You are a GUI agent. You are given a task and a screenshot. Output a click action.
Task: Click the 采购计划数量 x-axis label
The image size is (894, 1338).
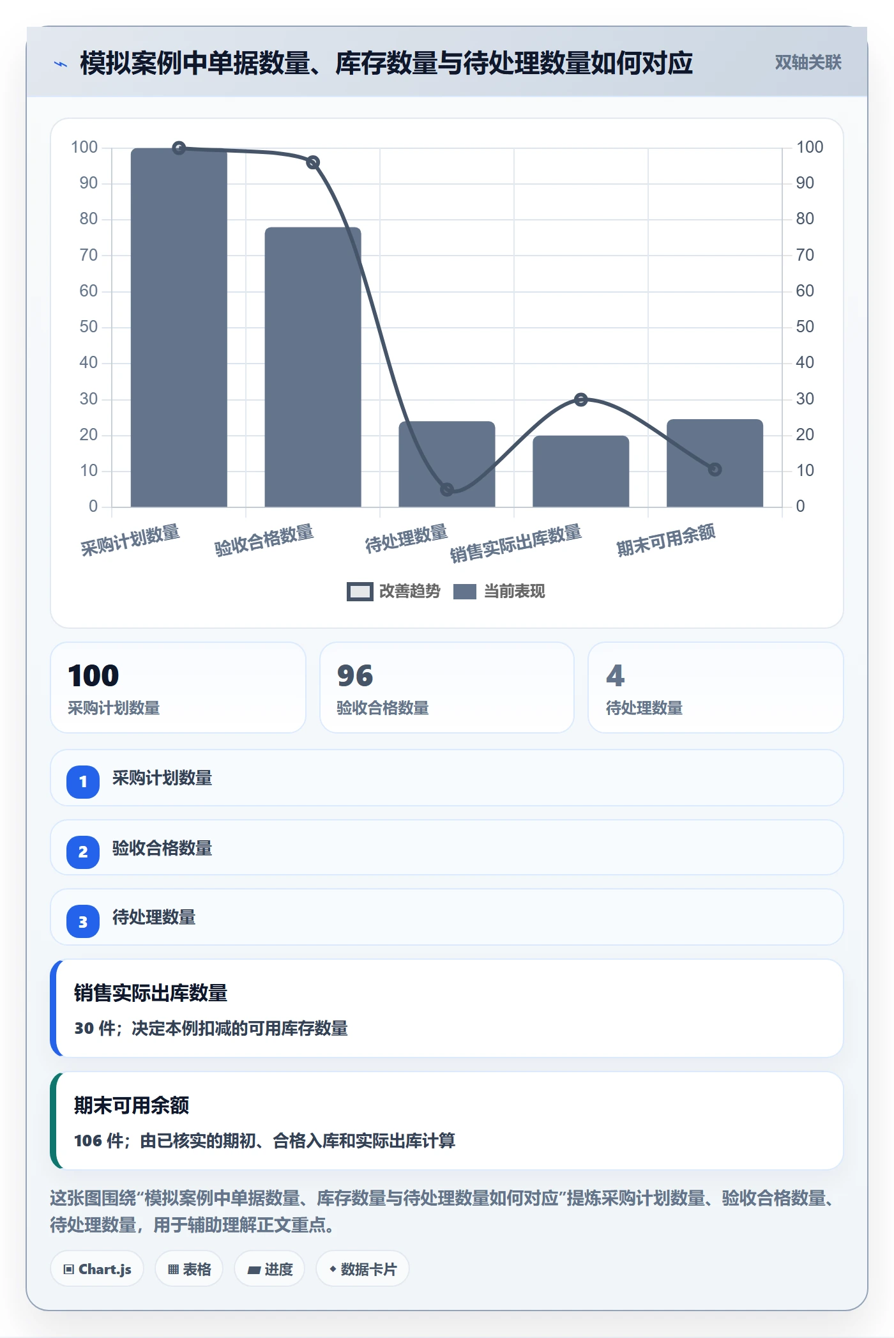(x=130, y=540)
